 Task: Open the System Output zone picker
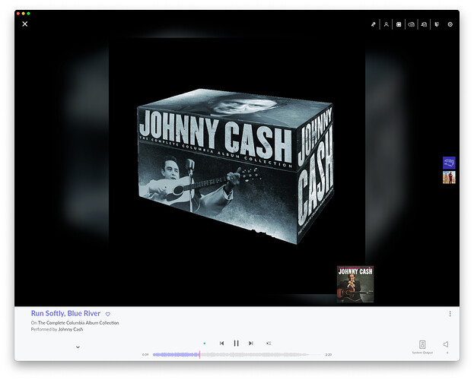pos(422,347)
